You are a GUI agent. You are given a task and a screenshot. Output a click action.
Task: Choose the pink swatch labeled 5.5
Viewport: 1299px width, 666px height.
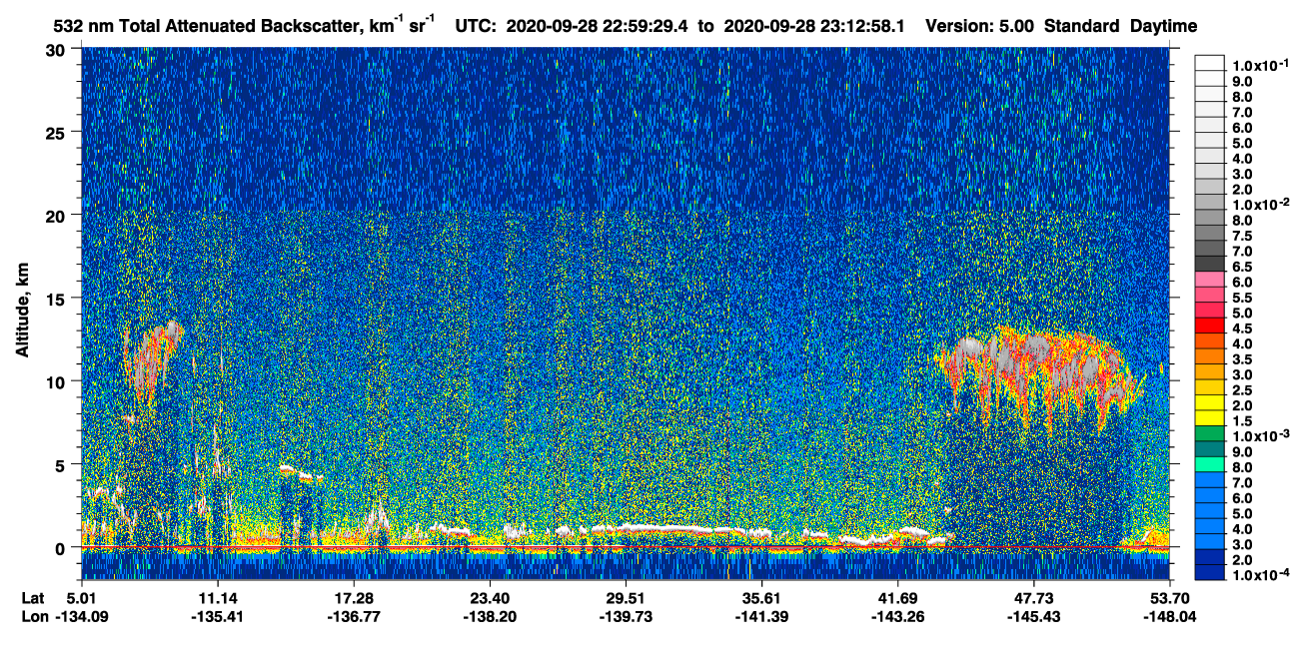click(x=1210, y=295)
